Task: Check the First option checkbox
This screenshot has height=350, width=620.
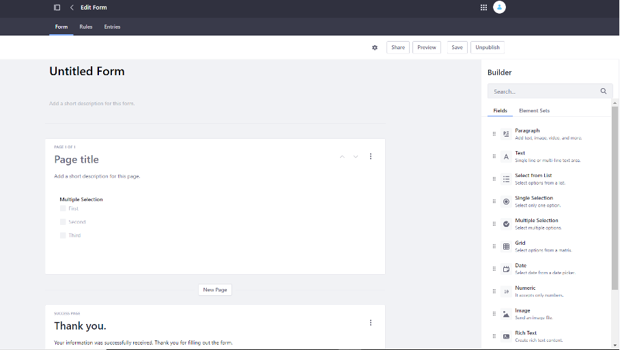Action: (63, 208)
